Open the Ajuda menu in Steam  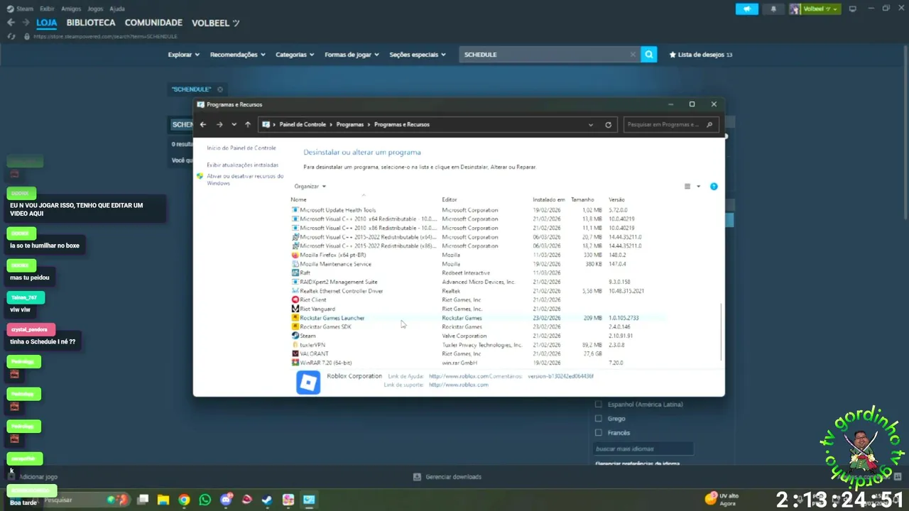pyautogui.click(x=117, y=9)
